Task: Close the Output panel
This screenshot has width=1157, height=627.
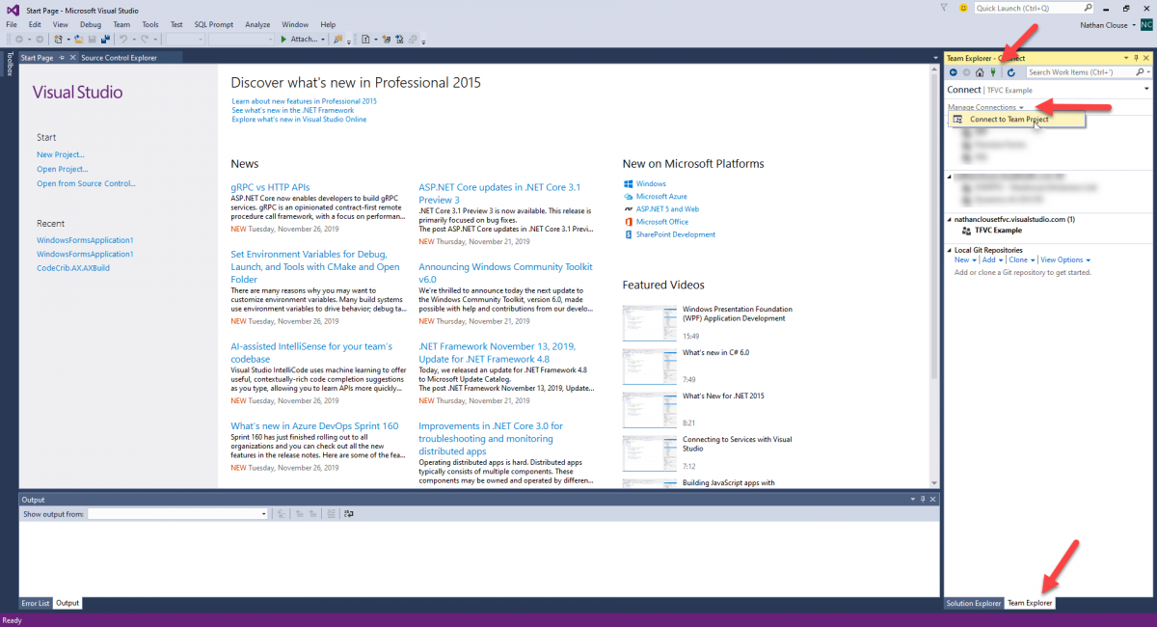Action: tap(932, 500)
